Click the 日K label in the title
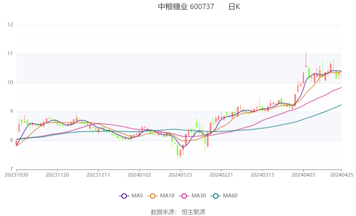 (234, 7)
